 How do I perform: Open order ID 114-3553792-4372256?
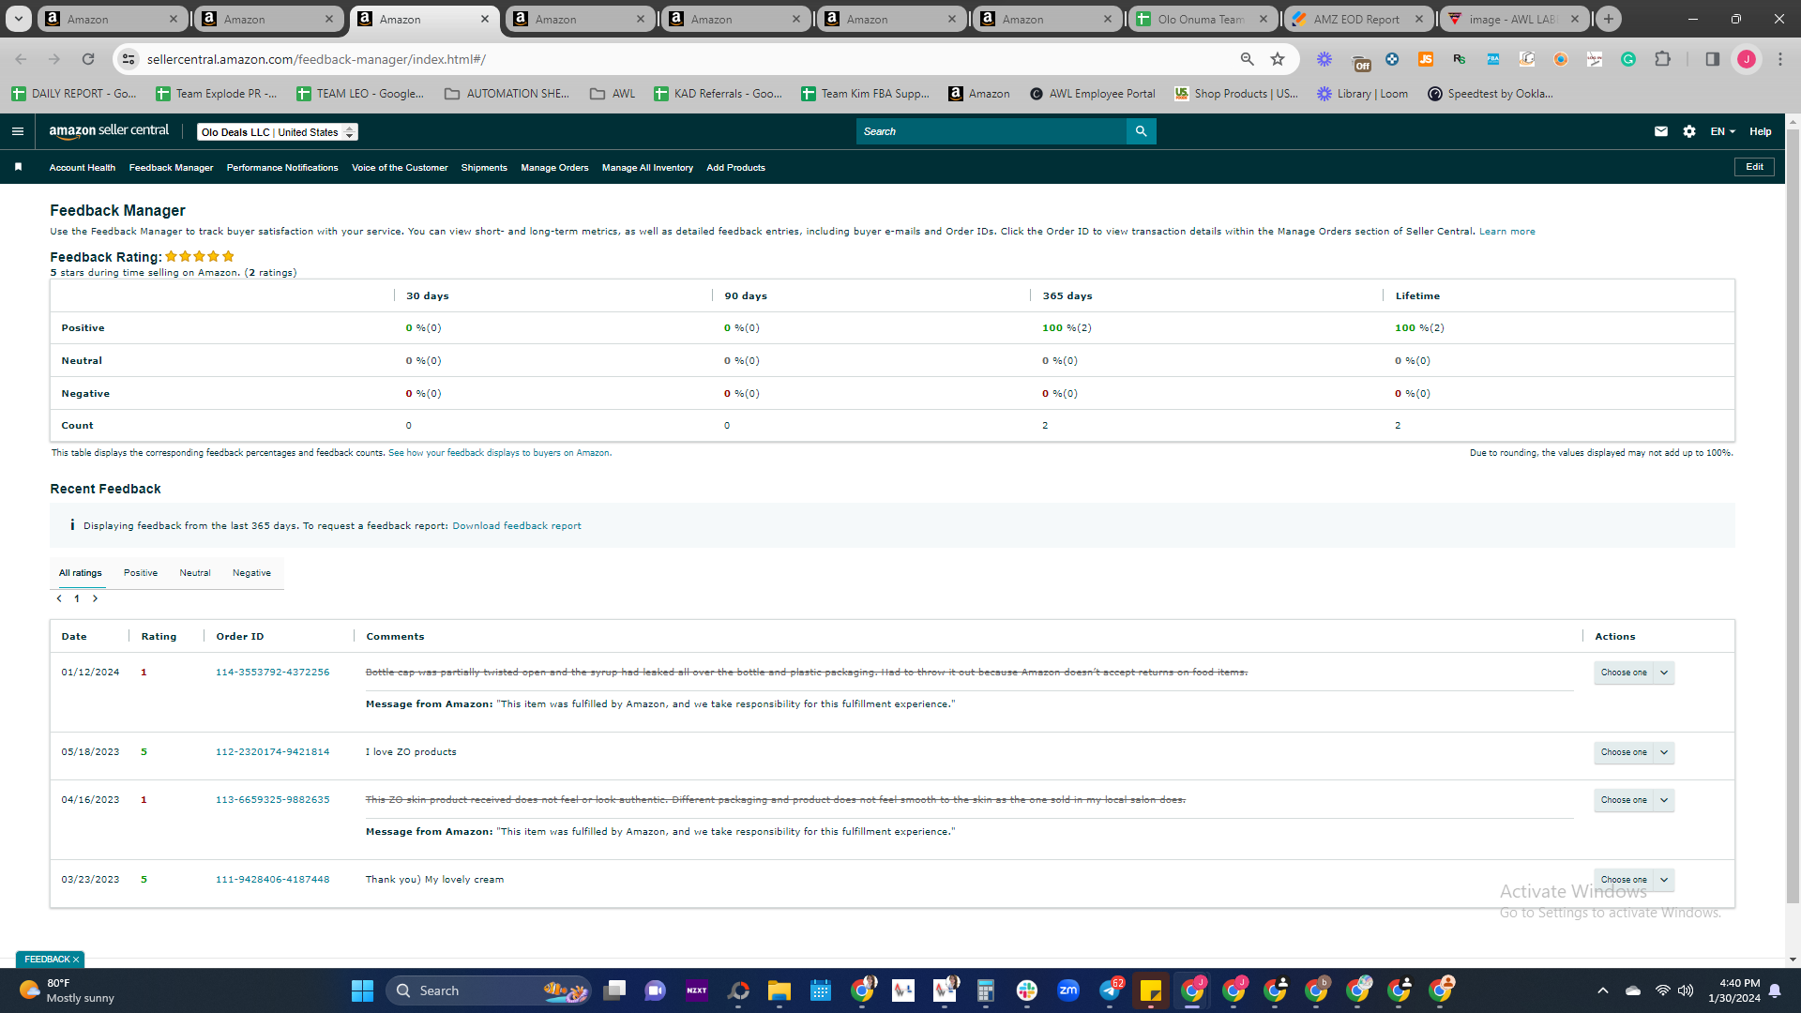tap(273, 673)
